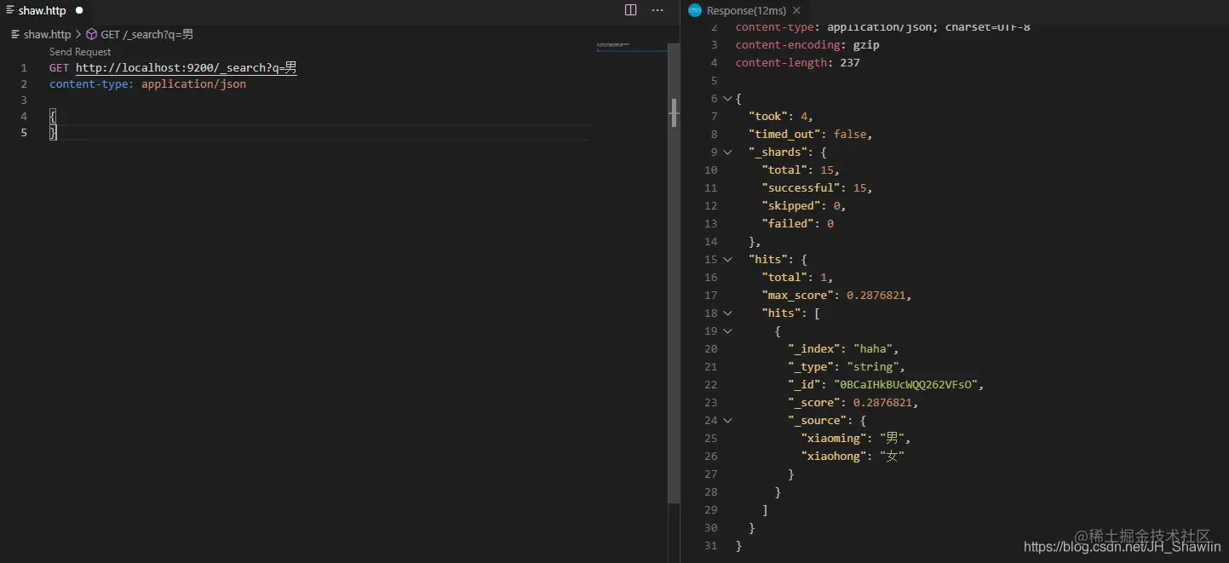Collapse the "hits" array at line 18

(x=727, y=313)
